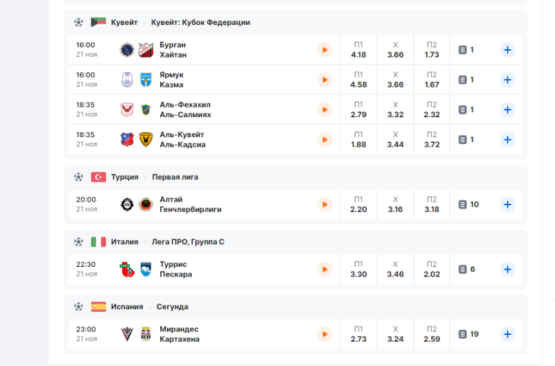Open Мирандес vs Картахена match page
The width and height of the screenshot is (555, 366).
click(x=179, y=334)
